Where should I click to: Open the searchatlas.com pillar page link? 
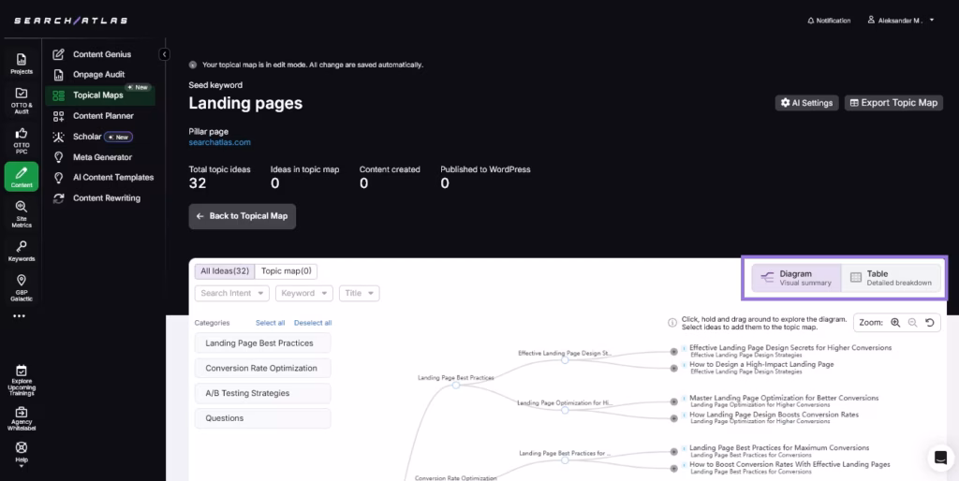click(219, 142)
